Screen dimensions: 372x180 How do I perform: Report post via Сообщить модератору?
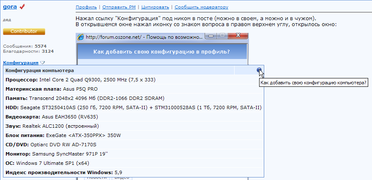(201, 7)
